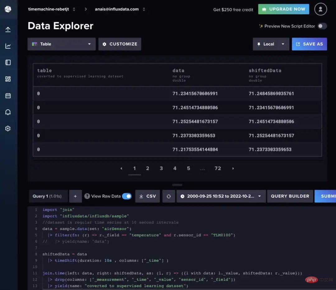Image resolution: width=336 pixels, height=290 pixels.
Task: Select shiftedData value 71.24845869035761
Action: 271,93
